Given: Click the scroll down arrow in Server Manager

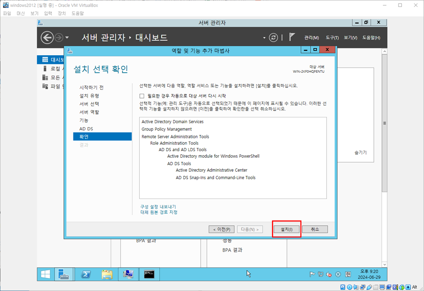Looking at the screenshot, I should 384,265.
